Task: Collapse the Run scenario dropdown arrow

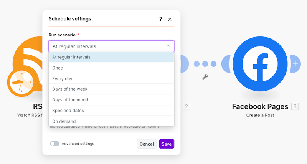Action: [168, 46]
